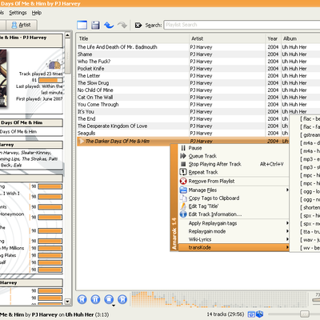Select the 'Pocket Knife' track row

(x=198, y=69)
